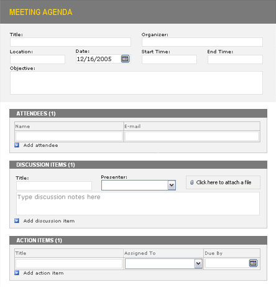Open the Due By calendar icon

click(253, 263)
